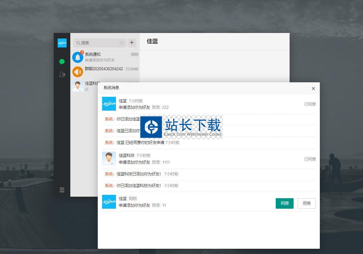Click 已同意 status on 佳蓝科技 request
Image resolution: width=363 pixels, height=254 pixels.
(x=310, y=159)
